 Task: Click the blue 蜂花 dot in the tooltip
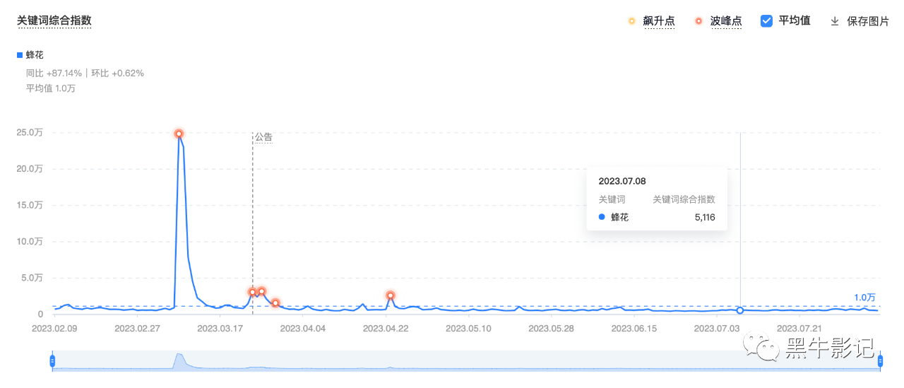602,218
